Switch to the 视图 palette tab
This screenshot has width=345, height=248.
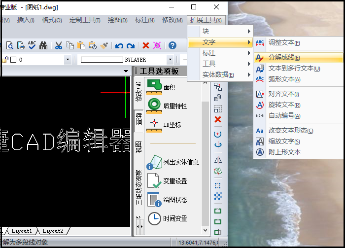tap(138, 147)
